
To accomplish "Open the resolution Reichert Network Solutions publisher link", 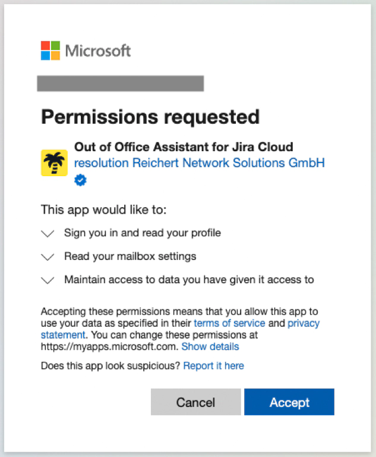I will 199,162.
